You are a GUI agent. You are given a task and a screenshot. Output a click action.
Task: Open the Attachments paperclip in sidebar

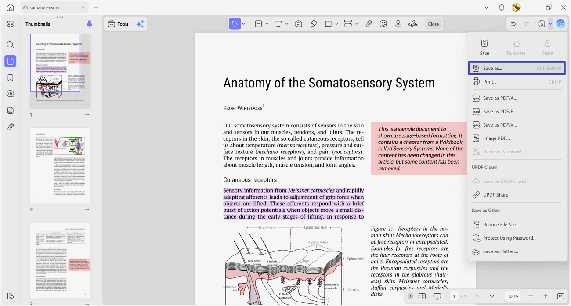[11, 127]
